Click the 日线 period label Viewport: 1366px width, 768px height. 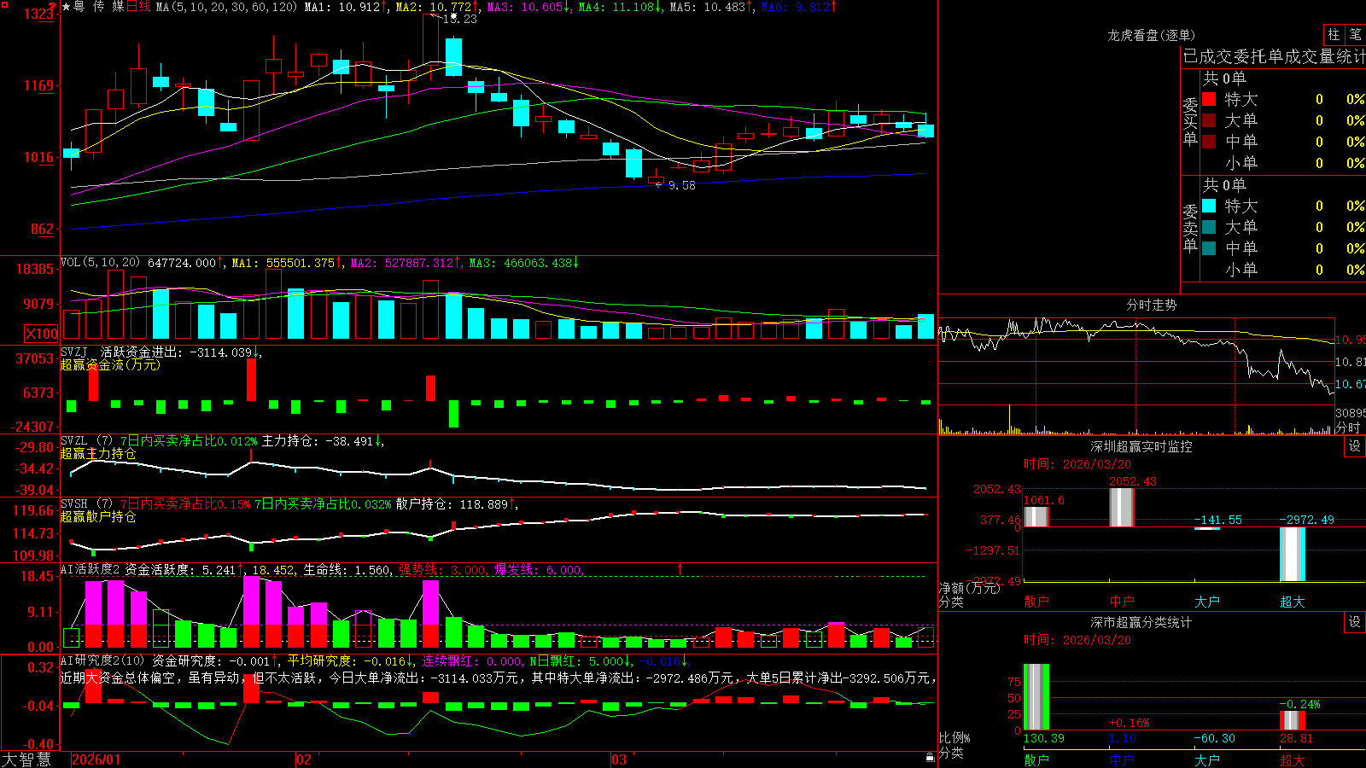(x=138, y=7)
